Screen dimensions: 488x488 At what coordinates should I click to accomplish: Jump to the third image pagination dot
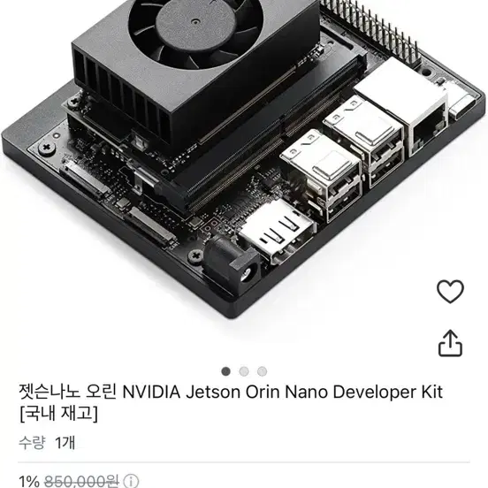tap(262, 371)
